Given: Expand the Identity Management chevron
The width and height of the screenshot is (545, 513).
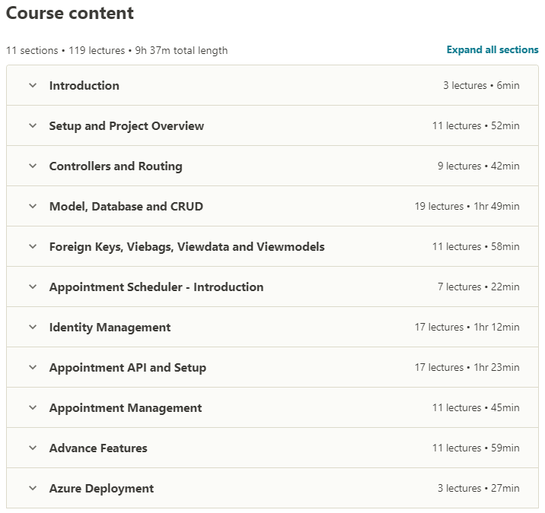Looking at the screenshot, I should click(x=33, y=328).
